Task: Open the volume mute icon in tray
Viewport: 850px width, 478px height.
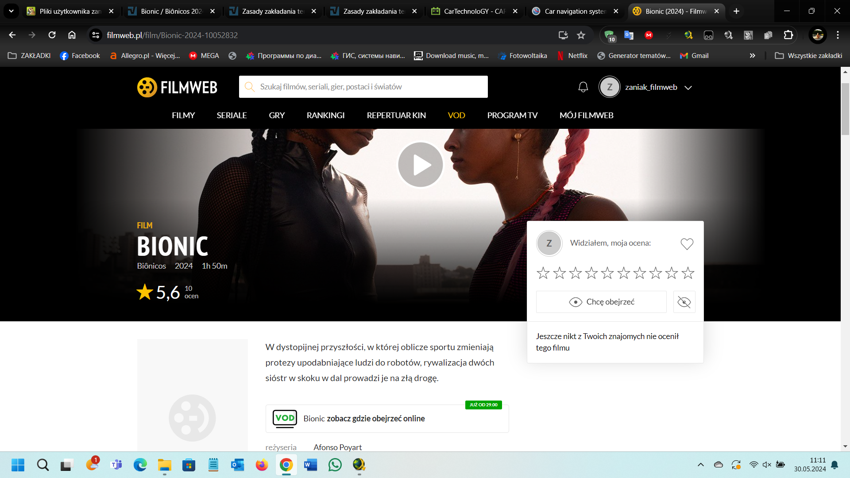Action: pyautogui.click(x=767, y=465)
